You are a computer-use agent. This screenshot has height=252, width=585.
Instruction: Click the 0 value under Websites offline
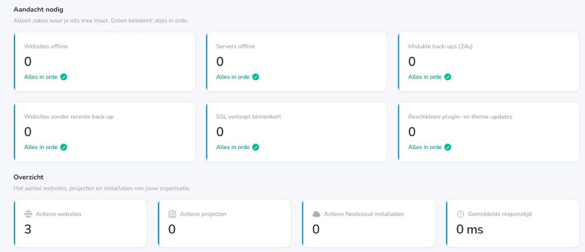(28, 62)
